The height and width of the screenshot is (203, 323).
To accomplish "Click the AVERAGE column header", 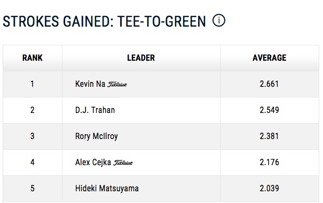I will 270,58.
